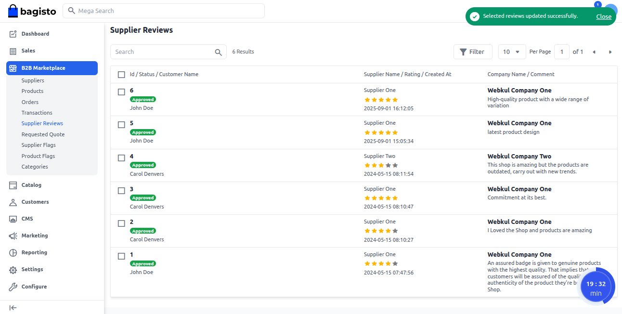This screenshot has width=622, height=314.
Task: Click the 19:32 min timer bubble
Action: click(x=596, y=286)
